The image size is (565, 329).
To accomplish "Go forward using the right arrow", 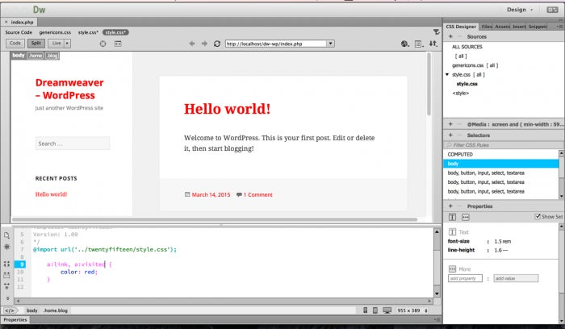I will (x=204, y=44).
